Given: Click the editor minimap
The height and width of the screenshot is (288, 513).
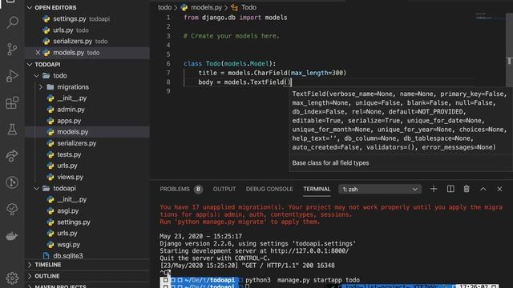Looking at the screenshot, I should (x=489, y=16).
